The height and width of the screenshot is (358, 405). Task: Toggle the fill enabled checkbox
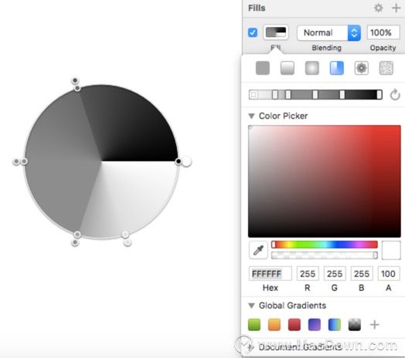252,32
